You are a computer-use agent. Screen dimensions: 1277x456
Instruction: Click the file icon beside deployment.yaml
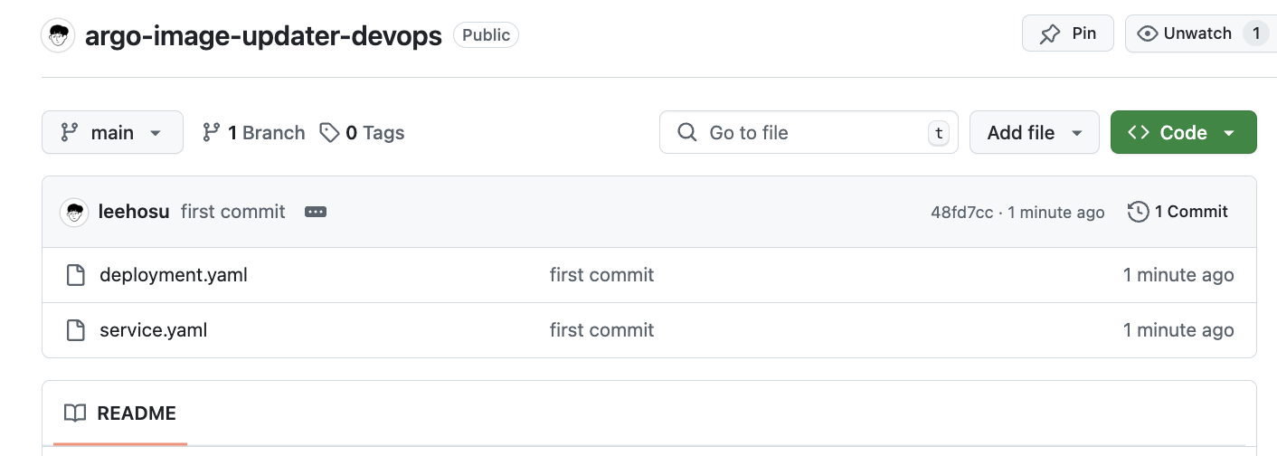(x=76, y=275)
